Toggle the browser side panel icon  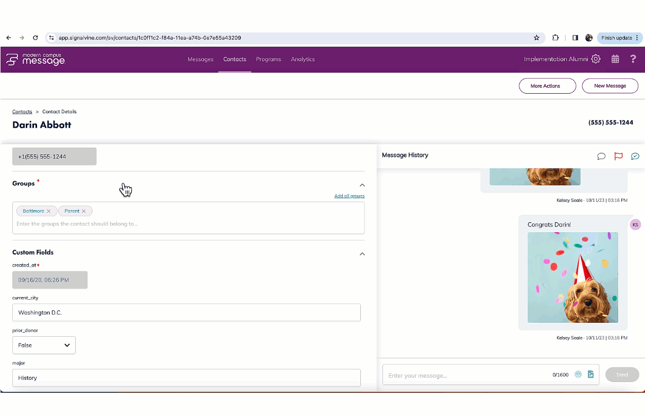[x=576, y=38]
